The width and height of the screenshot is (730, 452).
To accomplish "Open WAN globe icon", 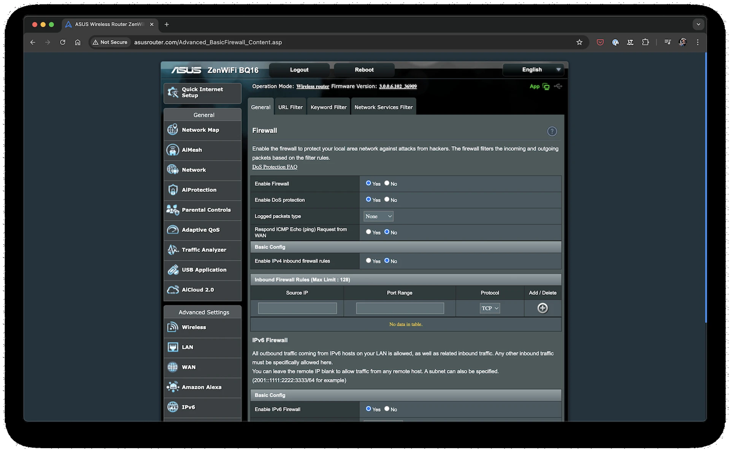I will coord(173,367).
